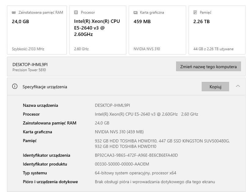Select the Brak obsługi pióra value
Screen dimensions: 252x192
click(x=155, y=182)
